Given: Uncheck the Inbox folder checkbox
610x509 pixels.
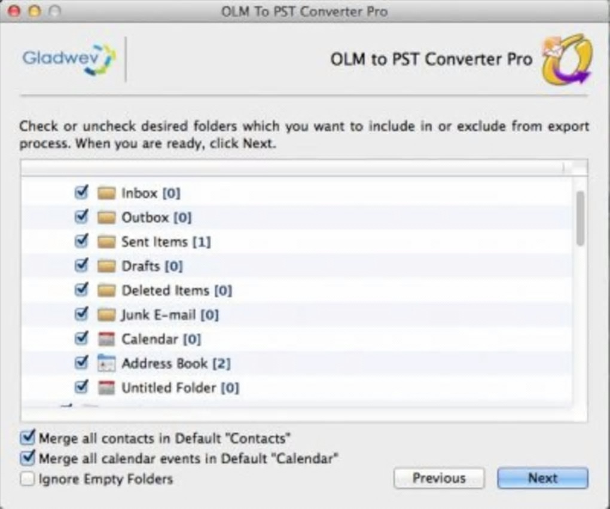Looking at the screenshot, I should [81, 192].
